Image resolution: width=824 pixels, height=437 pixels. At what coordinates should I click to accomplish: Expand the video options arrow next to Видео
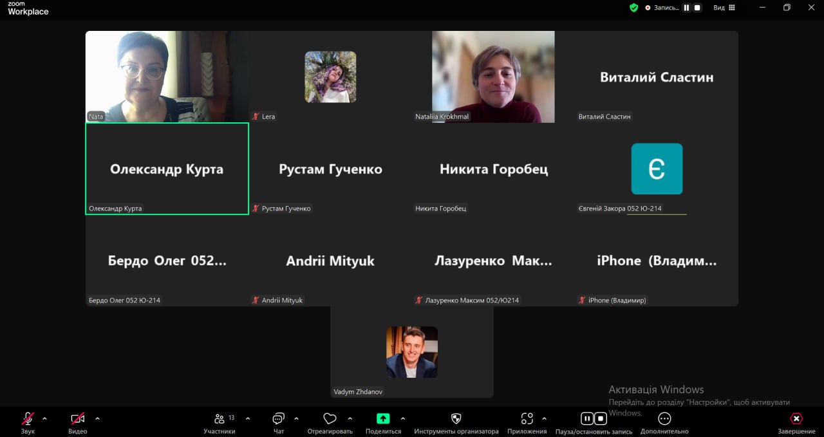coord(97,418)
